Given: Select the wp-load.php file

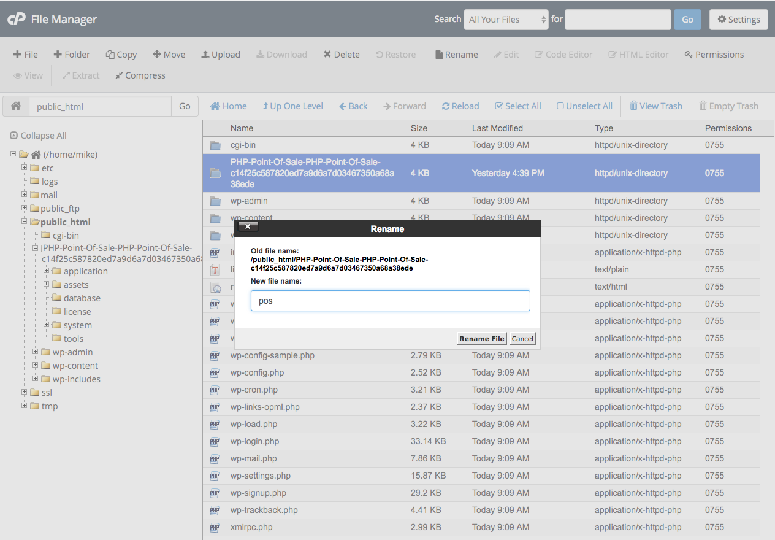Looking at the screenshot, I should (x=254, y=424).
